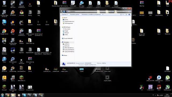Image resolution: width=172 pixels, height=97 pixels.
Task: Launch Skype from its desktop shortcut
Action: click(x=4, y=22)
